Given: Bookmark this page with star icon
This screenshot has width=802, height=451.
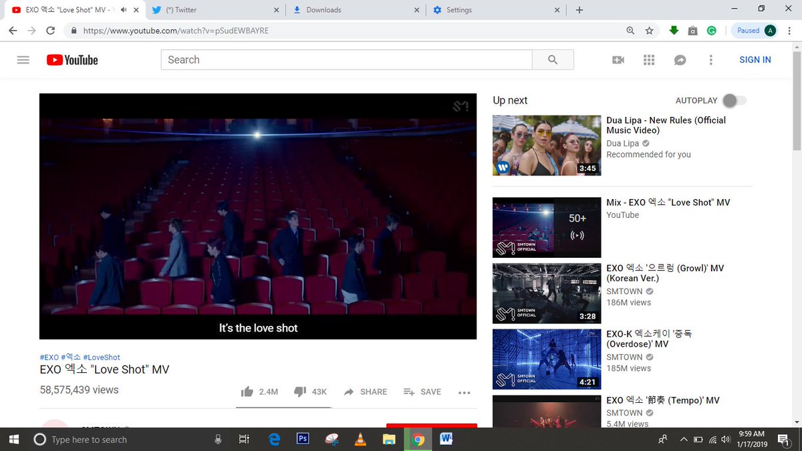Looking at the screenshot, I should (649, 31).
